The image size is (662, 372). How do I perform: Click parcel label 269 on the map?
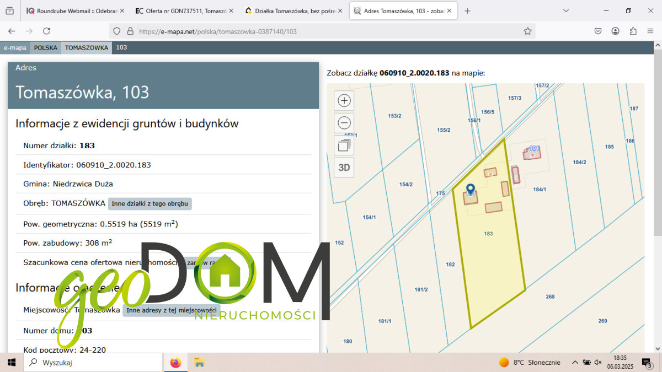(602, 321)
